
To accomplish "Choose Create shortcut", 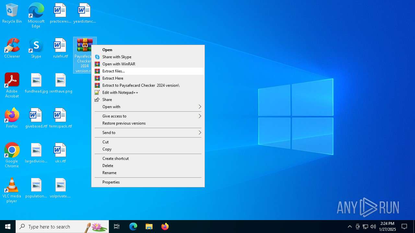I will click(148, 159).
